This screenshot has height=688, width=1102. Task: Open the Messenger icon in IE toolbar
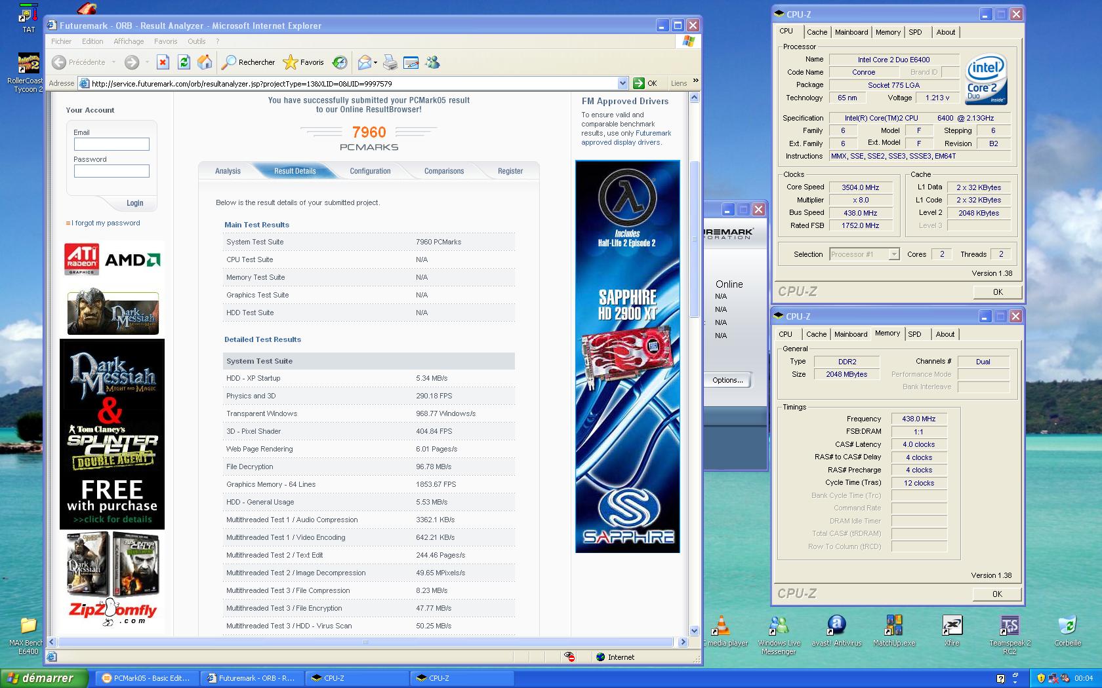[x=432, y=62]
